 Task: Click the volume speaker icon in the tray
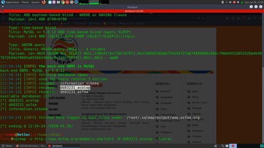[230, 2]
